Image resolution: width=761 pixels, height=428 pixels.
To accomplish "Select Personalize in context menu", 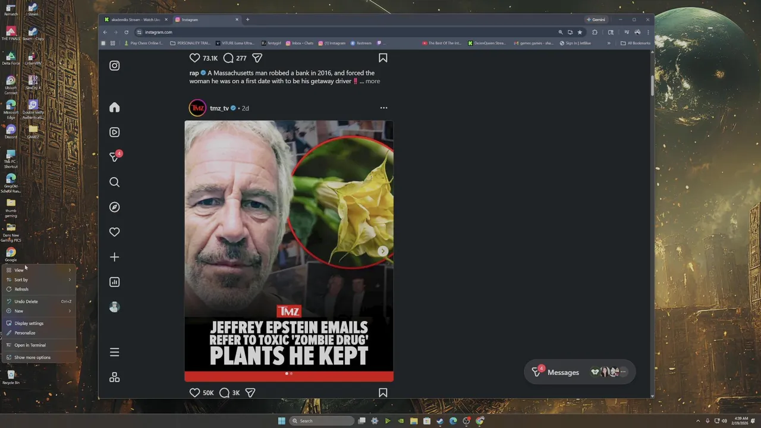I will [39, 333].
